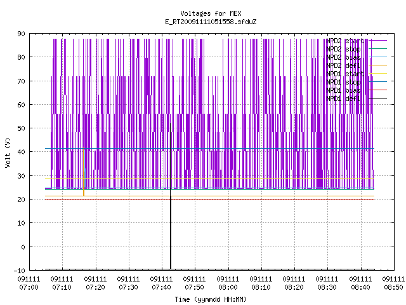This screenshot has height=305, width=406.
Task: Click the x-axis tick label '08:30'
Action: point(327,287)
